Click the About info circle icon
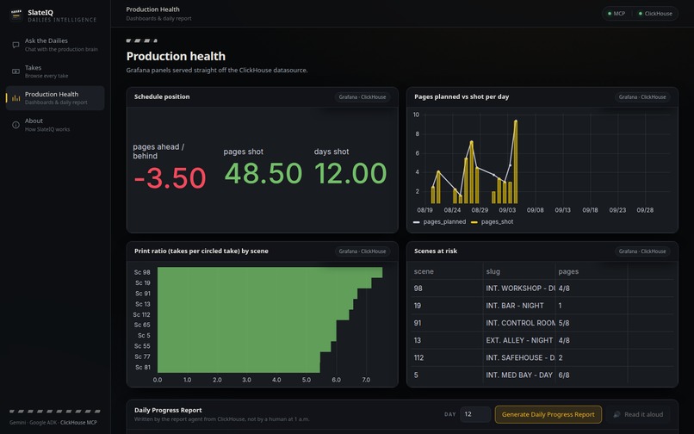Screen dimensions: 694x434 15,125
